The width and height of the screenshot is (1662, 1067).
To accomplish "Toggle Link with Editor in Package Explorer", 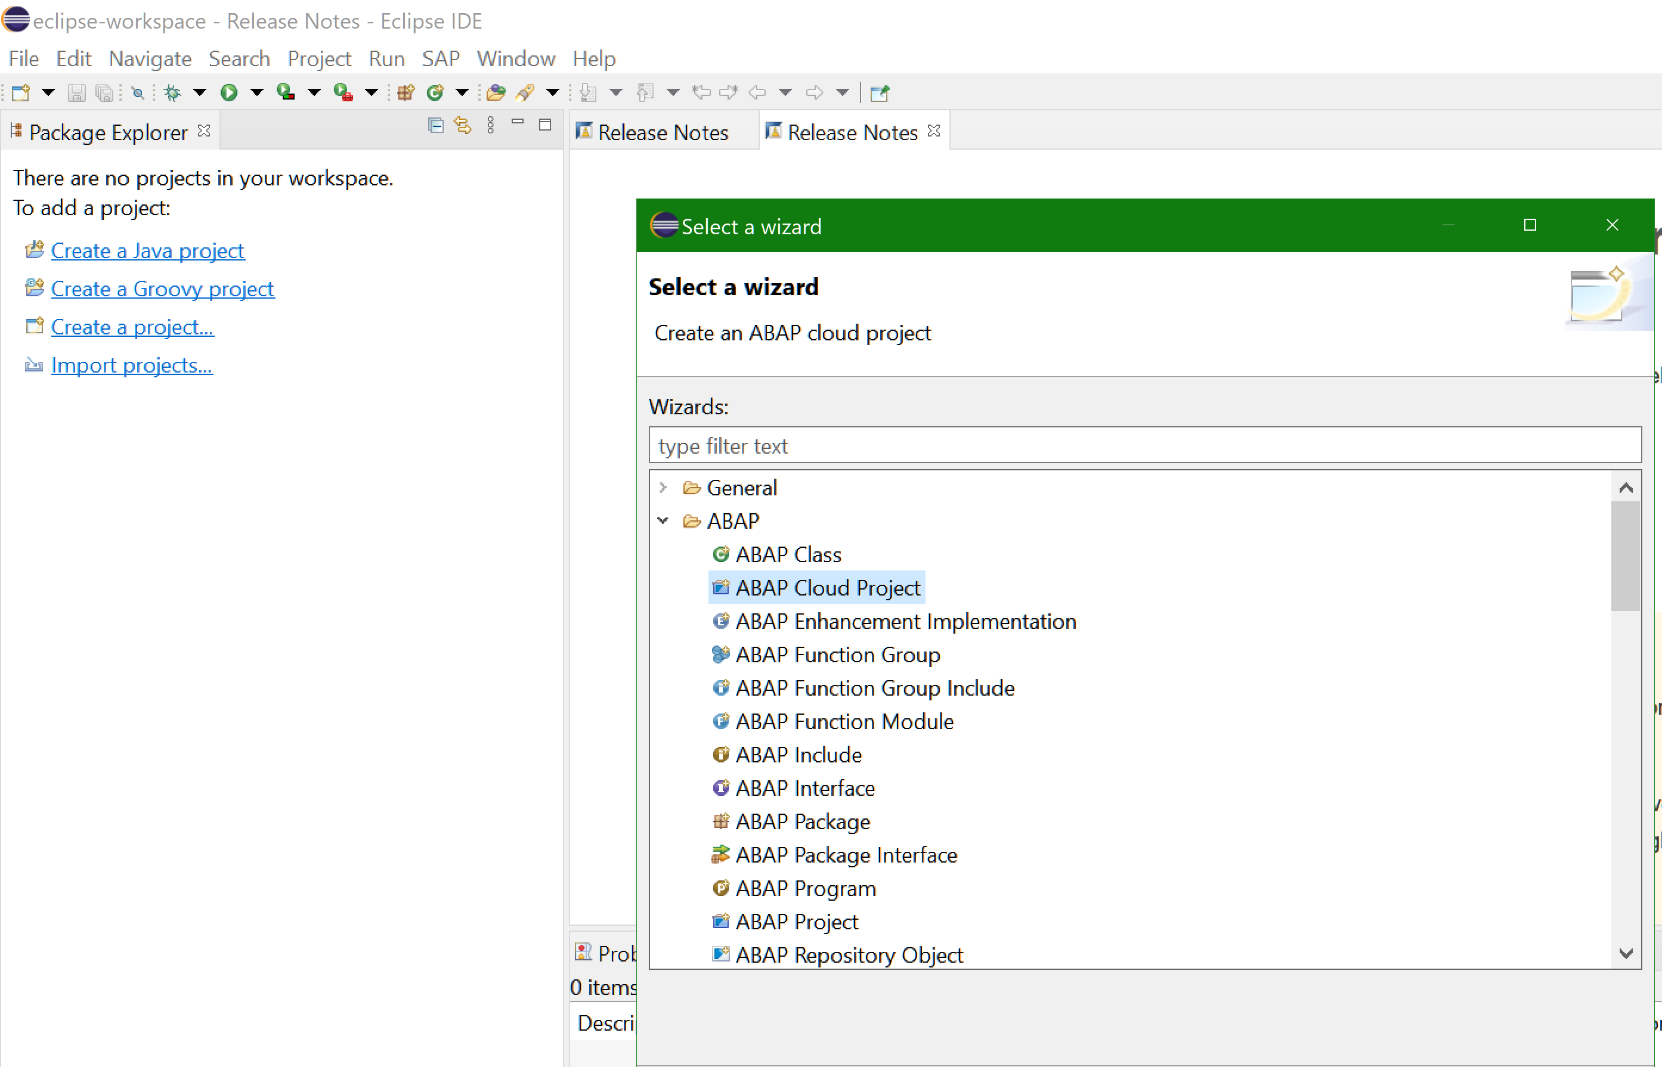I will [462, 125].
